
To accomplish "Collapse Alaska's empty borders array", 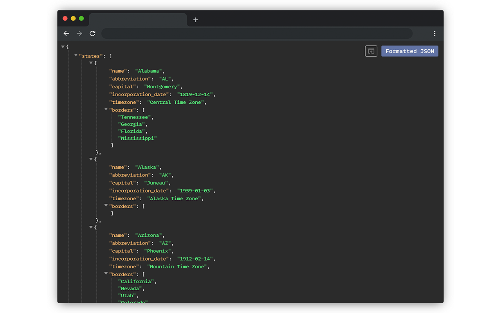I will click(106, 205).
